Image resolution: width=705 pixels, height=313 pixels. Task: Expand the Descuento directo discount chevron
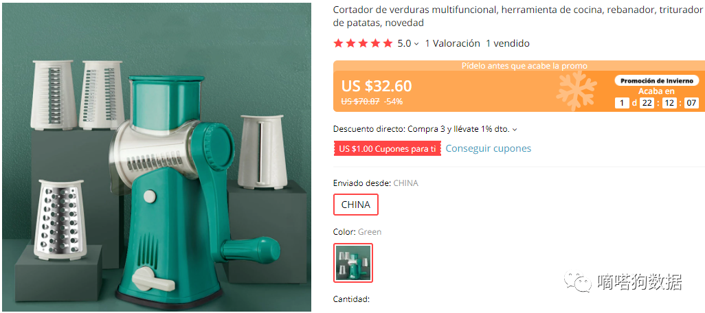515,129
